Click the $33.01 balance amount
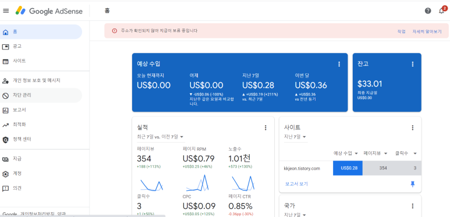 (370, 84)
